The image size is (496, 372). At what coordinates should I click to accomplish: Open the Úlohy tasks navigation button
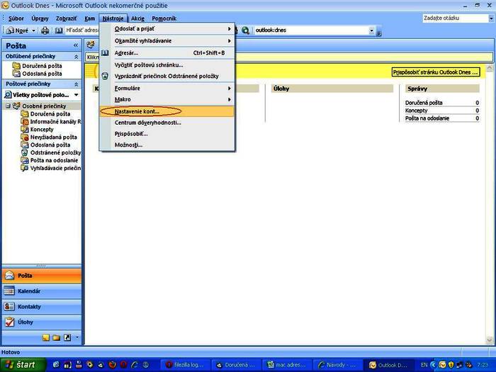(x=42, y=322)
